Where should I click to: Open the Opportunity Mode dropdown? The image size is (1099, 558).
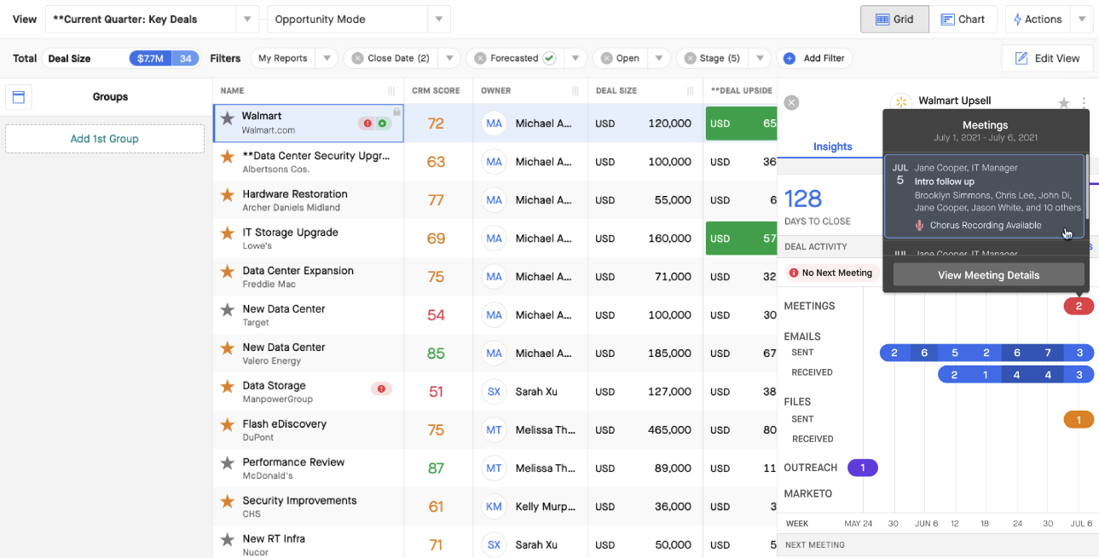coord(438,19)
